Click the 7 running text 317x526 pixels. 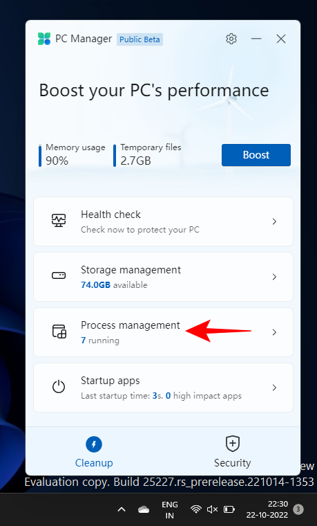100,340
